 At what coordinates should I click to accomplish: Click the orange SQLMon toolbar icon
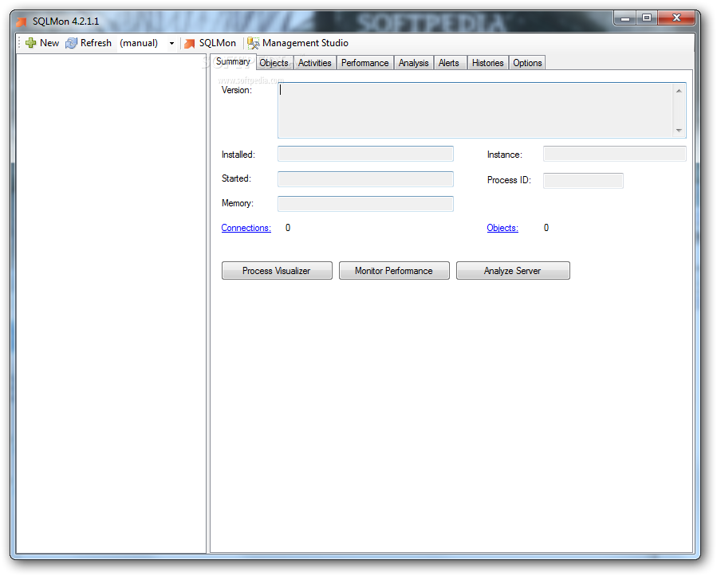(189, 43)
